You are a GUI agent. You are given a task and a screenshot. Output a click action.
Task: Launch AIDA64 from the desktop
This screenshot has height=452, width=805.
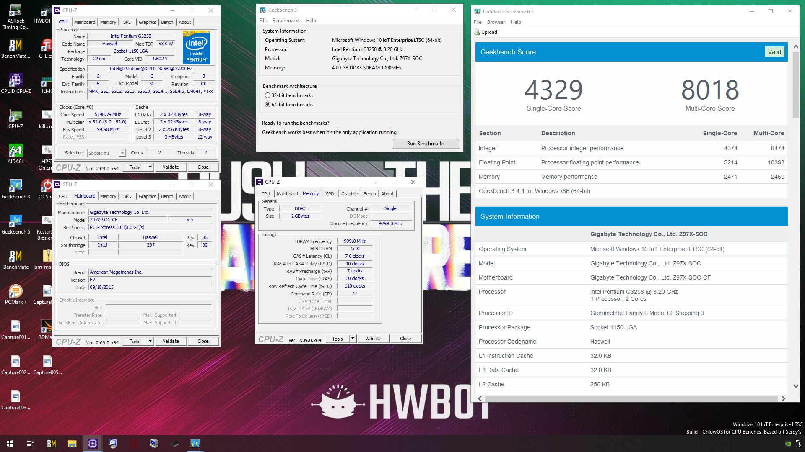tap(16, 154)
